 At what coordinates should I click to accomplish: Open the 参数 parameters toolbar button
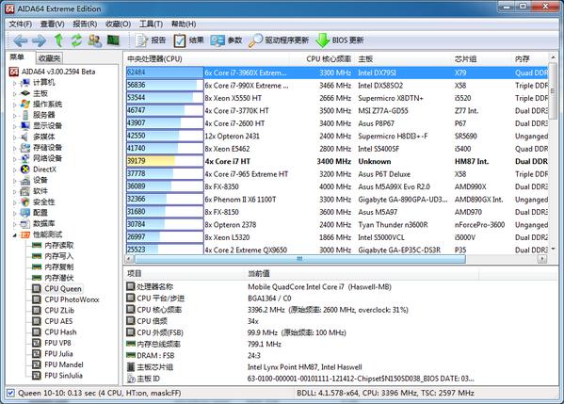(226, 40)
